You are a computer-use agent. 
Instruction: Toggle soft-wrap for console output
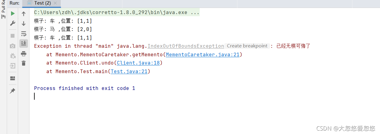pos(24,34)
